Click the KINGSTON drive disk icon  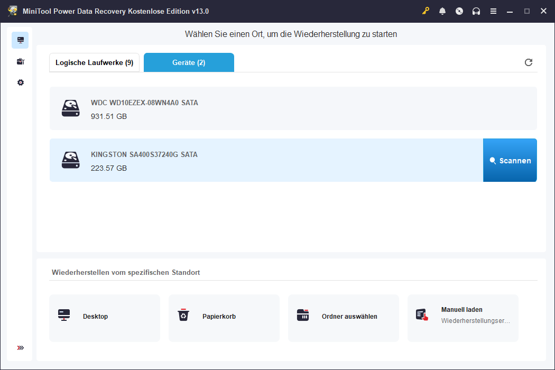[71, 160]
